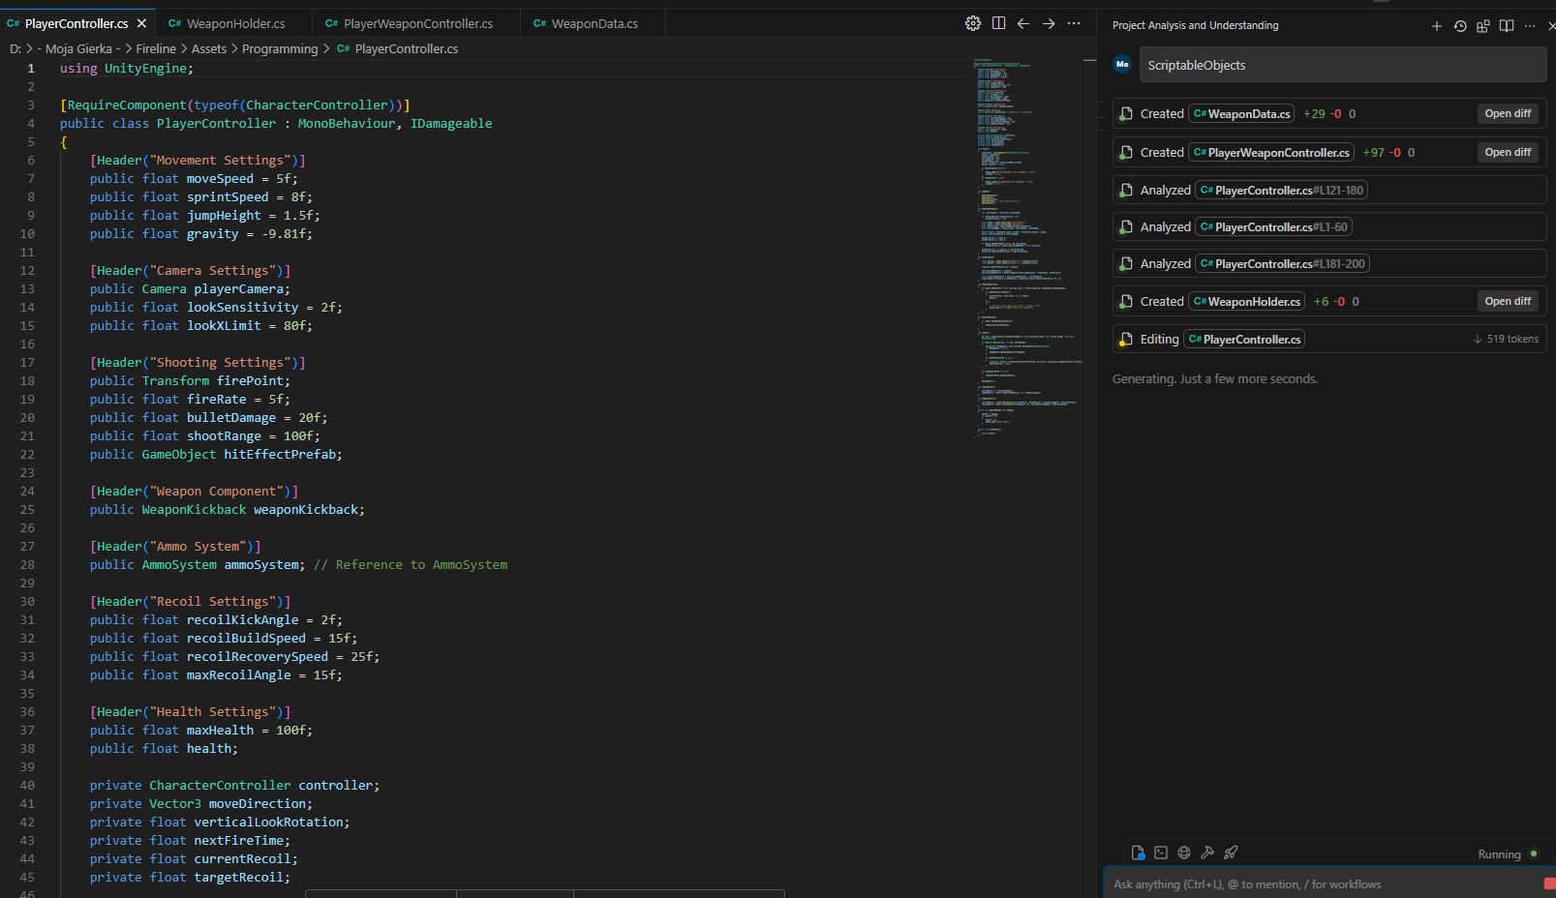
Task: Click 'moveSpeed' variable on line 7
Action: [220, 179]
